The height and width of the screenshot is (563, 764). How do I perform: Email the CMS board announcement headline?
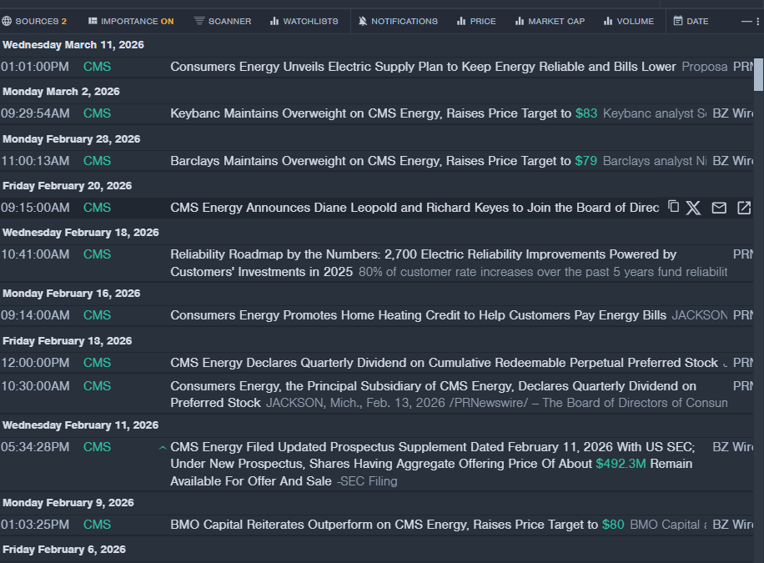pyautogui.click(x=719, y=207)
